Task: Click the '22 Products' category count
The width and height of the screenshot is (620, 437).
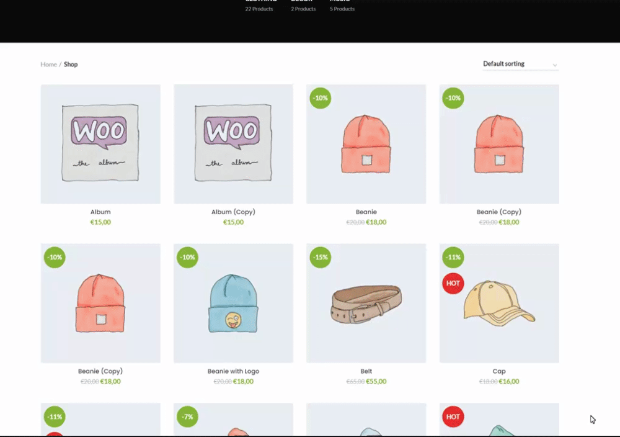Action: tap(259, 9)
